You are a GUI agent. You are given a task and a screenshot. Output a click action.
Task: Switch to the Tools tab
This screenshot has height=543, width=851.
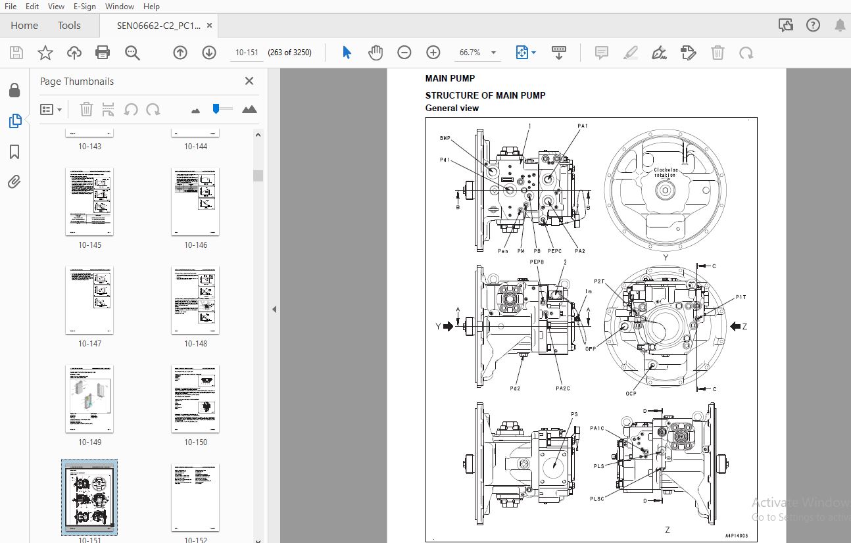point(69,26)
